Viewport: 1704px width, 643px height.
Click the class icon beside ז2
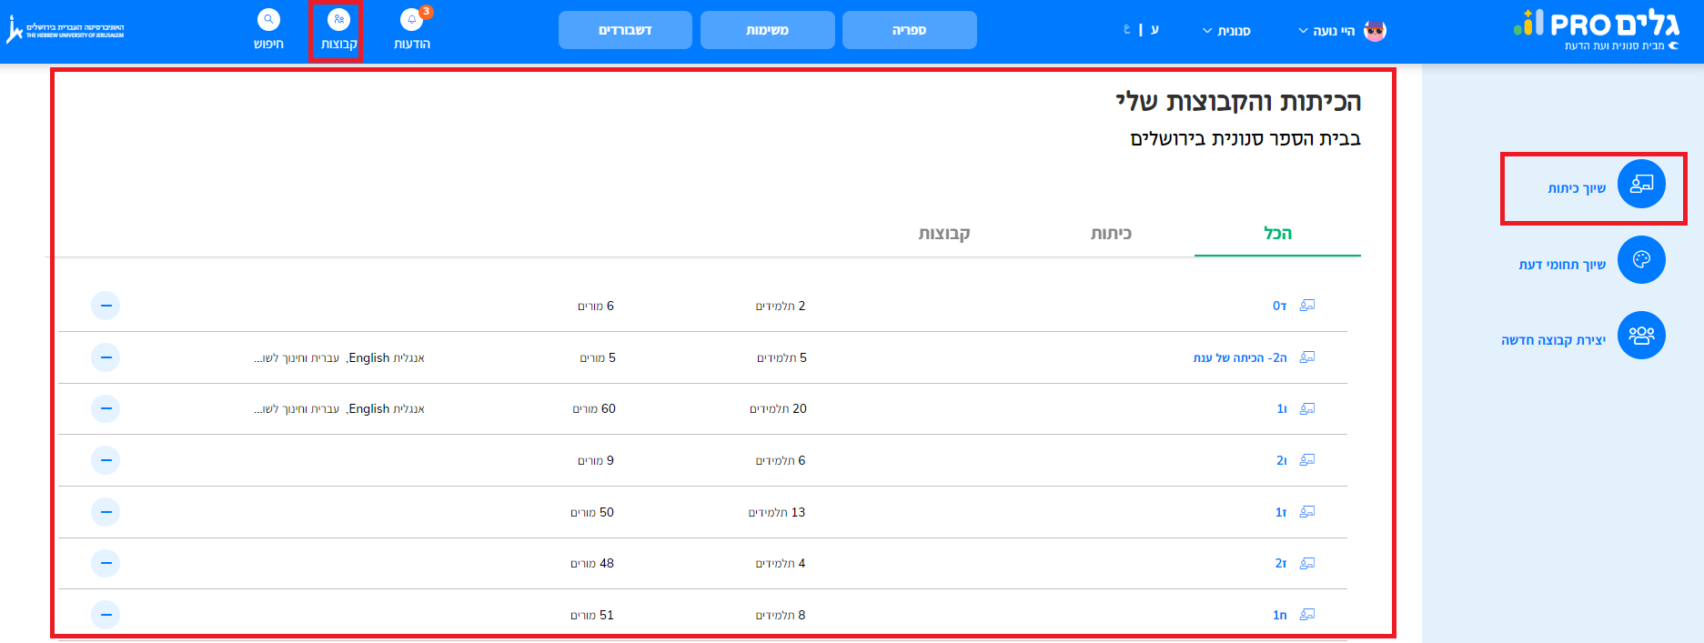pyautogui.click(x=1307, y=563)
